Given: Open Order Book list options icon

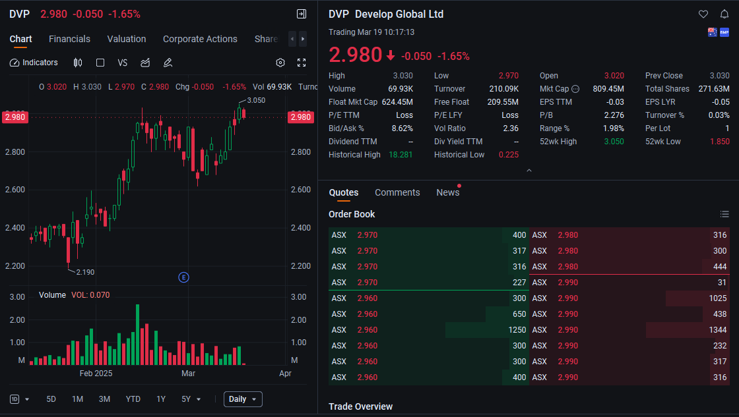Looking at the screenshot, I should tap(724, 214).
